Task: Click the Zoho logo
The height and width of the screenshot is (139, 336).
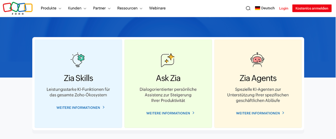Action: [17, 9]
